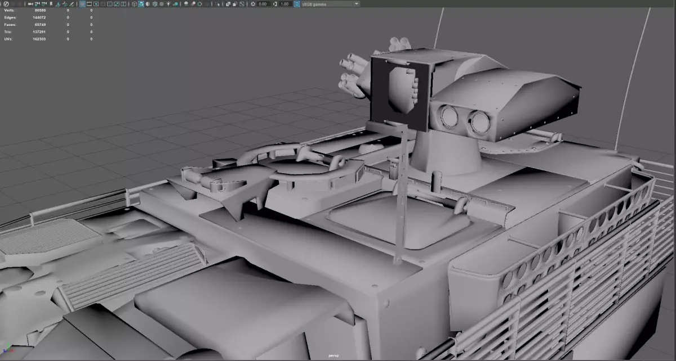Image resolution: width=676 pixels, height=361 pixels.
Task: Enable the Motion Blur icon
Action: tap(194, 3)
